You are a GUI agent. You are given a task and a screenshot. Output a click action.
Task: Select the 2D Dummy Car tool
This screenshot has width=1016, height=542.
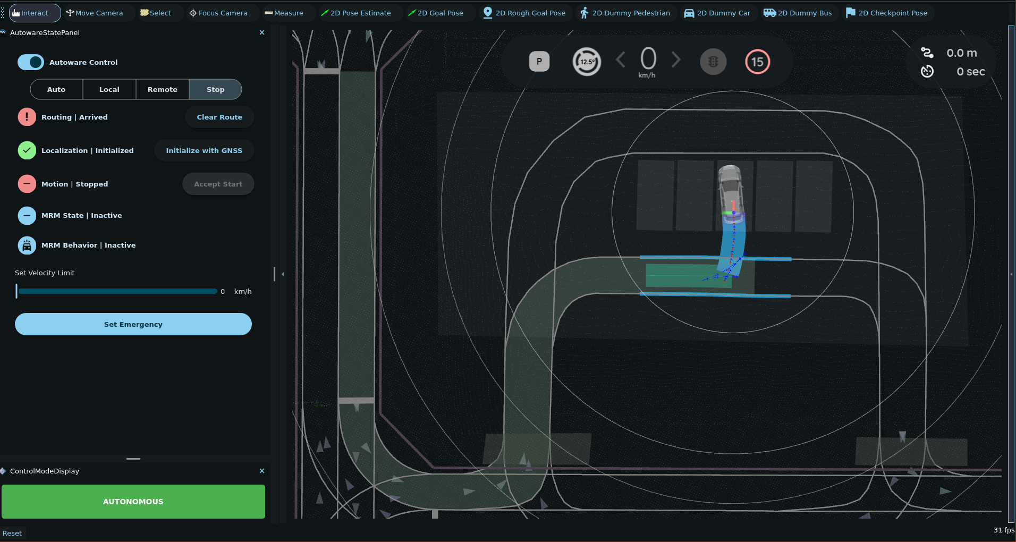tap(717, 13)
